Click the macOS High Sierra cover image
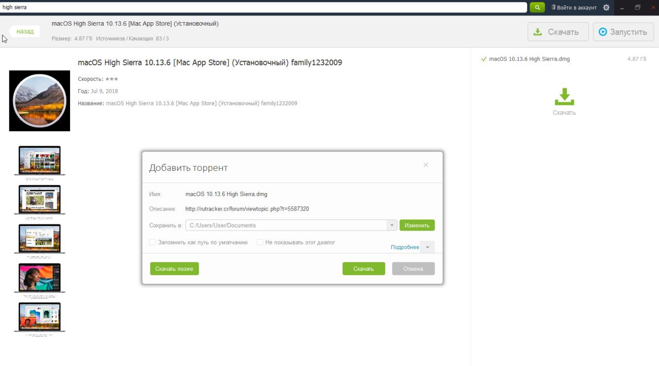 coord(40,101)
